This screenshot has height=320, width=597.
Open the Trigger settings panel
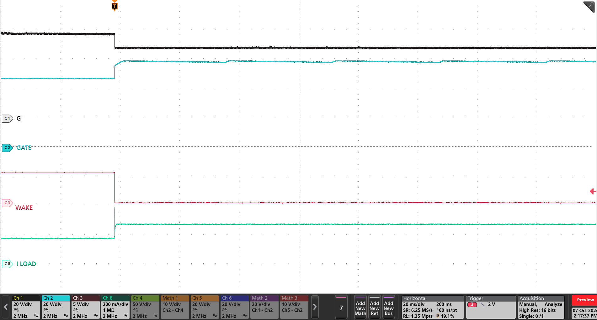coord(490,307)
